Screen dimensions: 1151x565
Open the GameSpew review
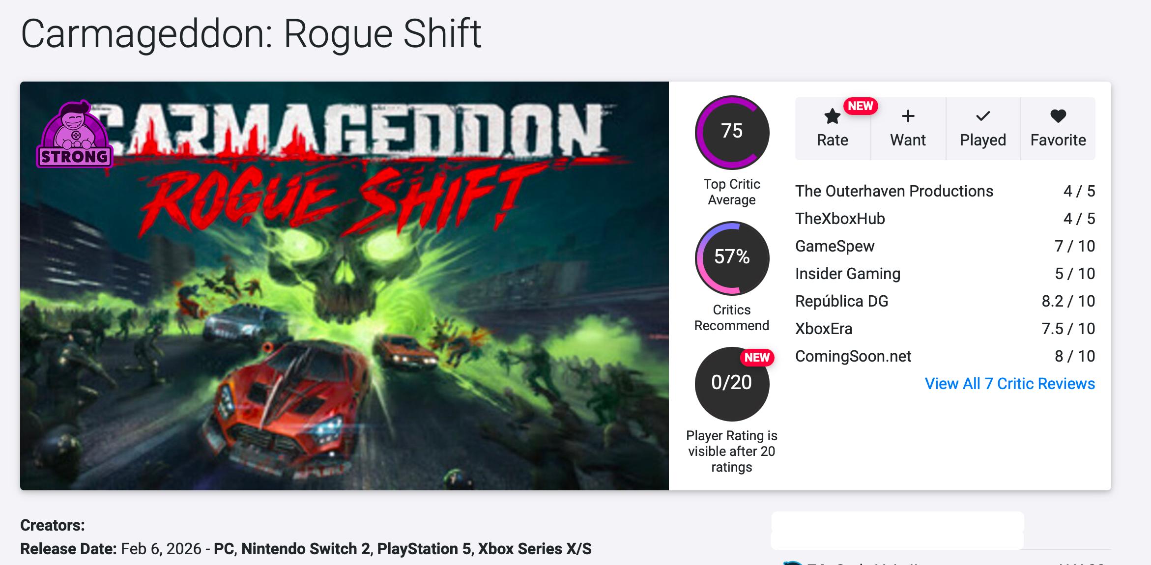(834, 246)
